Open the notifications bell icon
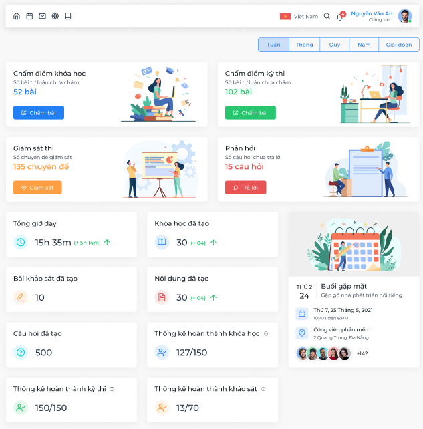423x429 pixels. point(339,17)
